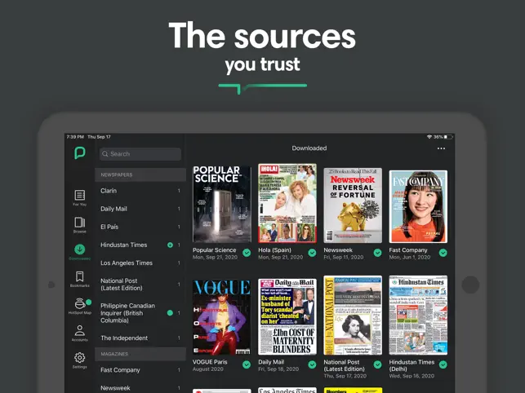Tap the download checkmark beside Daily Mail cover title
The width and height of the screenshot is (525, 393).
[312, 364]
